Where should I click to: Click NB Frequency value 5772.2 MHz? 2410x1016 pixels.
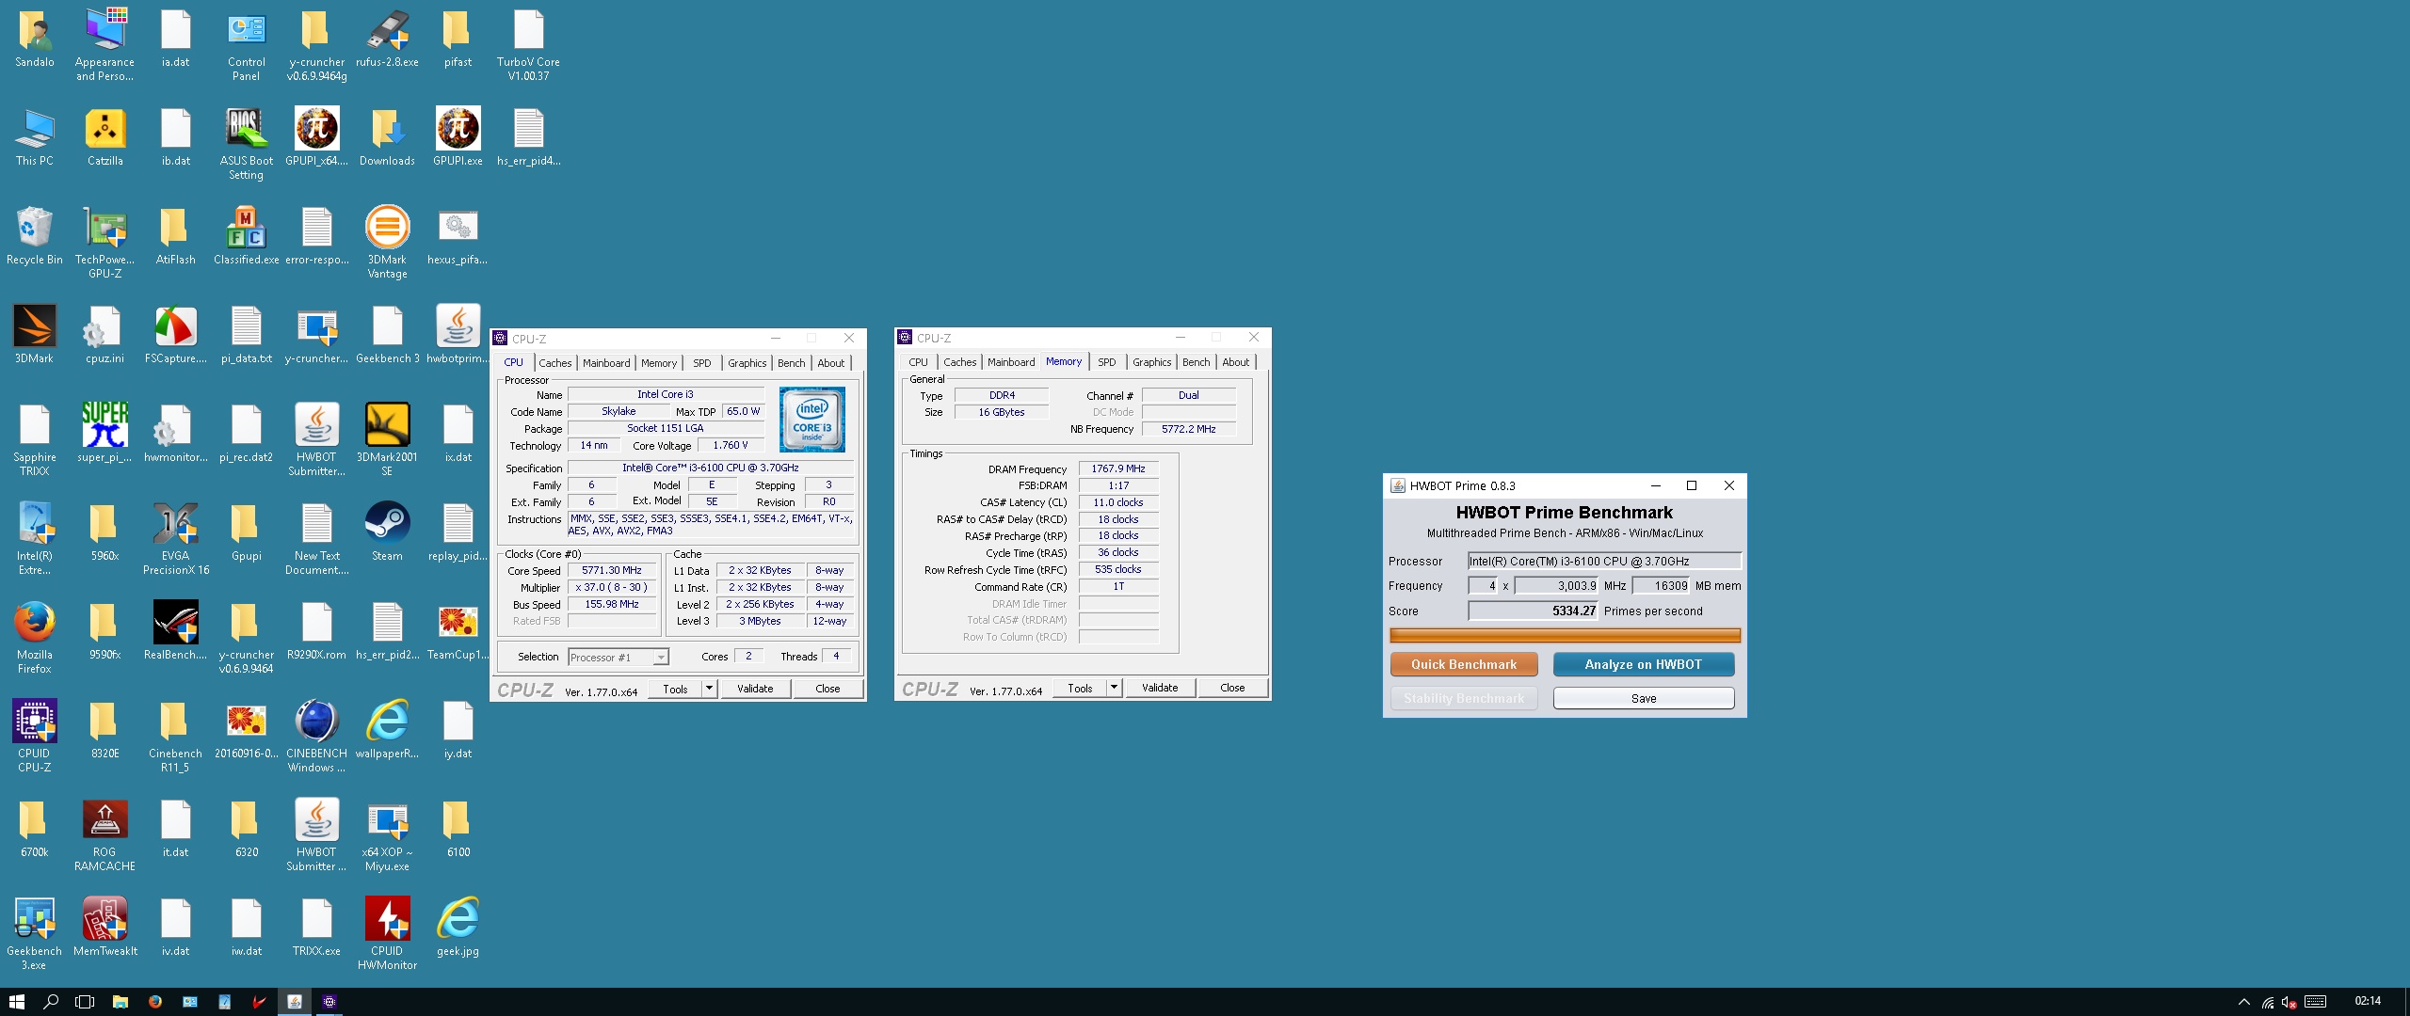[x=1188, y=429]
